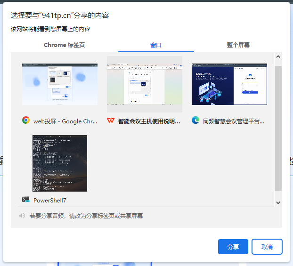Click the WPS icon beside 智能会议主机使用说明
This screenshot has width=293, height=266.
pos(111,121)
